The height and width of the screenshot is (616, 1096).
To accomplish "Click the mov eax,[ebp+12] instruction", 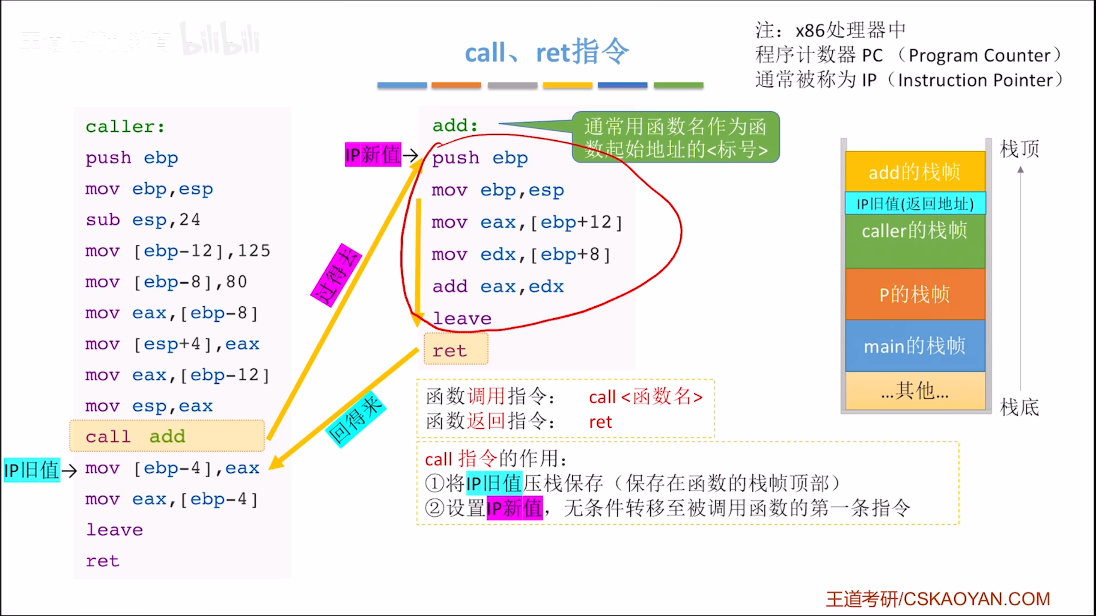I will pos(527,222).
